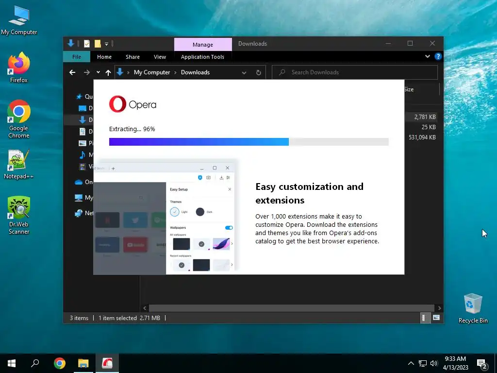This screenshot has height=373, width=497.
Task: Select the Downloads arrow icon in the navigation pane
Action: pos(83,119)
